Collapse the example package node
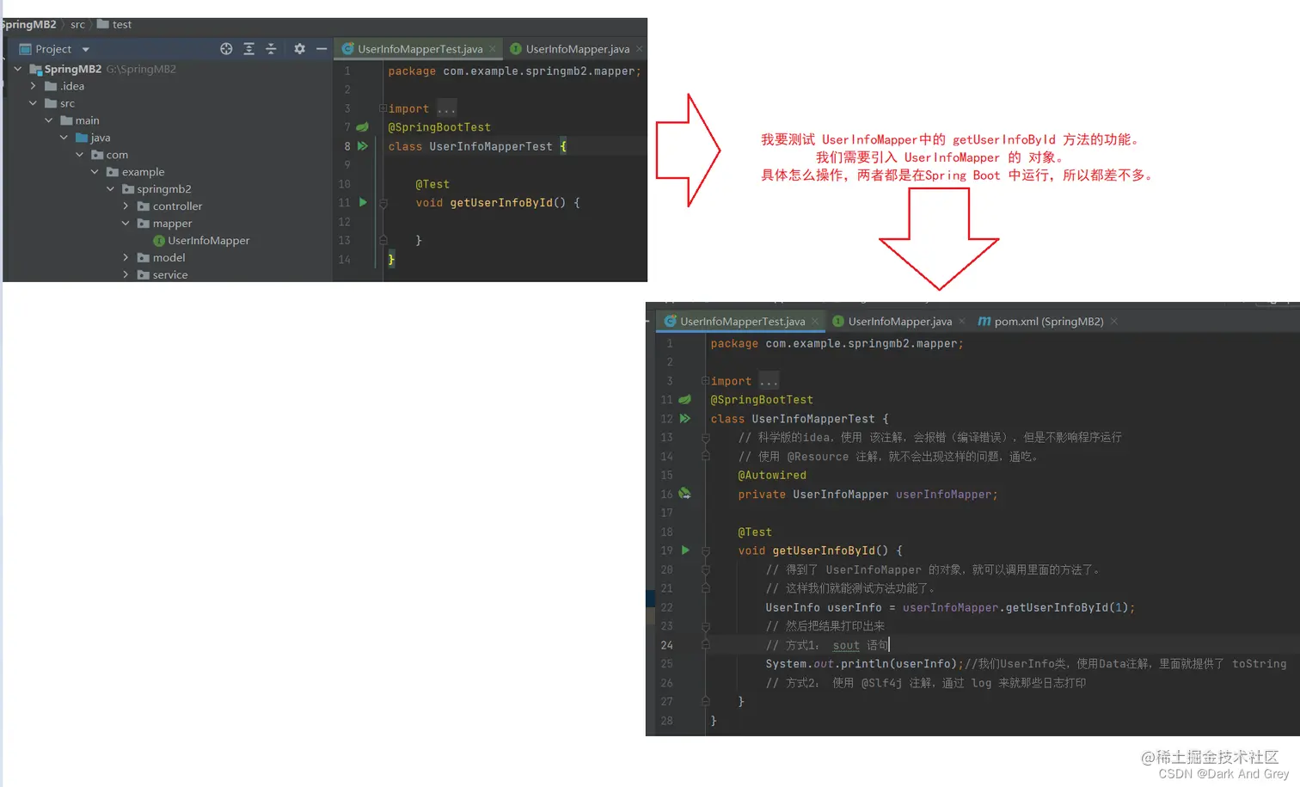Screen dimensions: 1300x787 tap(95, 172)
